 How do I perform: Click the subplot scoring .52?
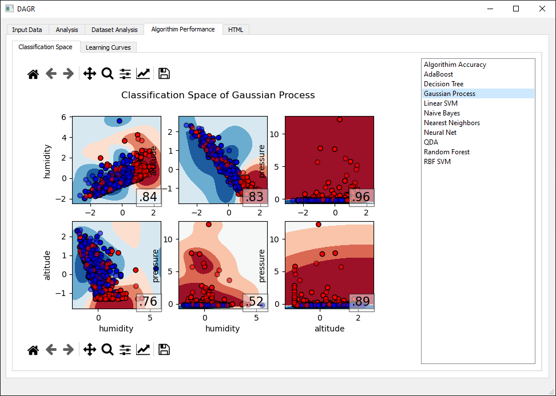click(x=223, y=265)
